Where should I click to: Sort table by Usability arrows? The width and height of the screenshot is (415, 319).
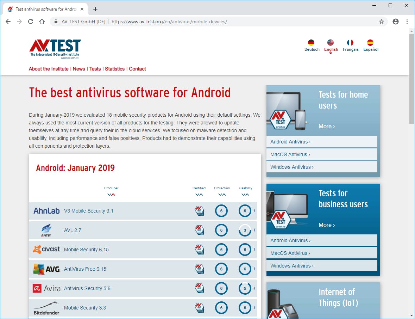tap(245, 195)
